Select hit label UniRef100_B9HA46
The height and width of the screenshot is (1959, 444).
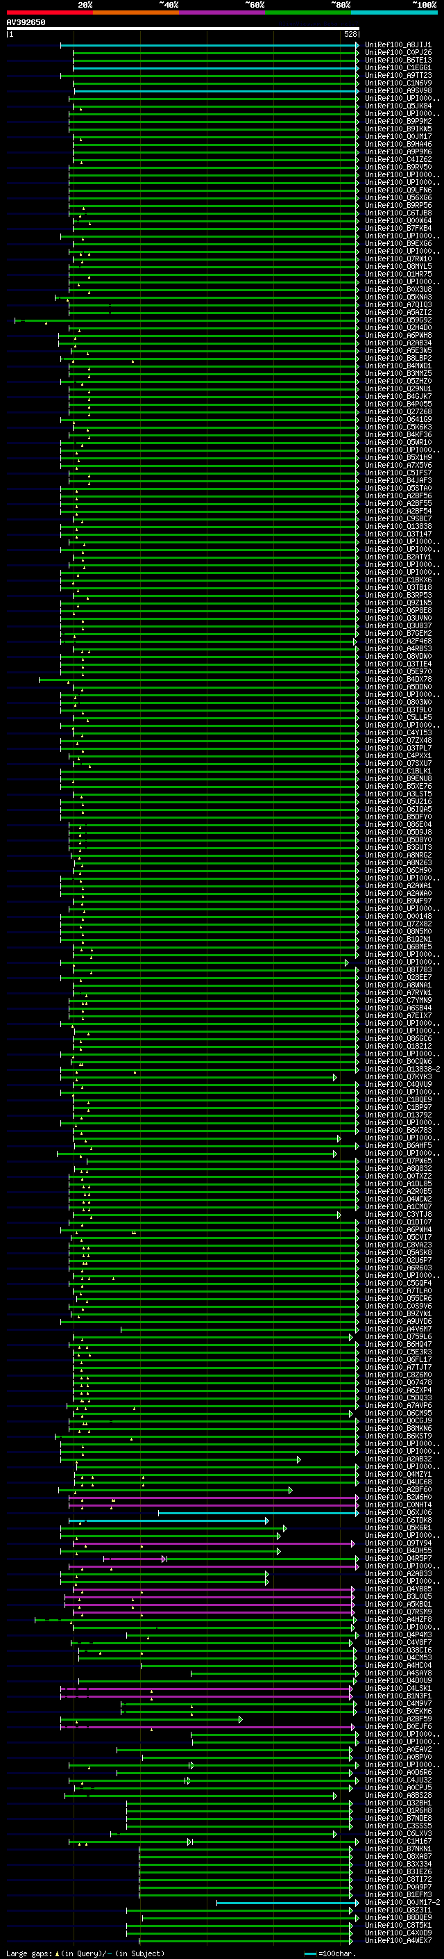pos(398,145)
